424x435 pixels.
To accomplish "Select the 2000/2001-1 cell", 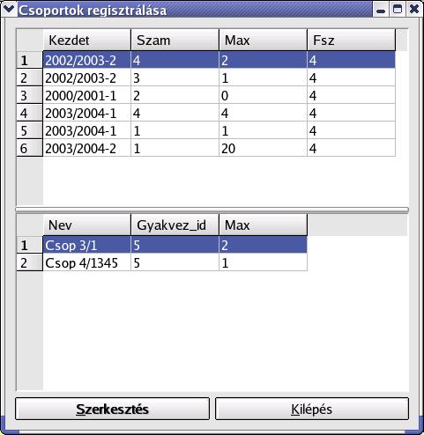I will coord(87,95).
